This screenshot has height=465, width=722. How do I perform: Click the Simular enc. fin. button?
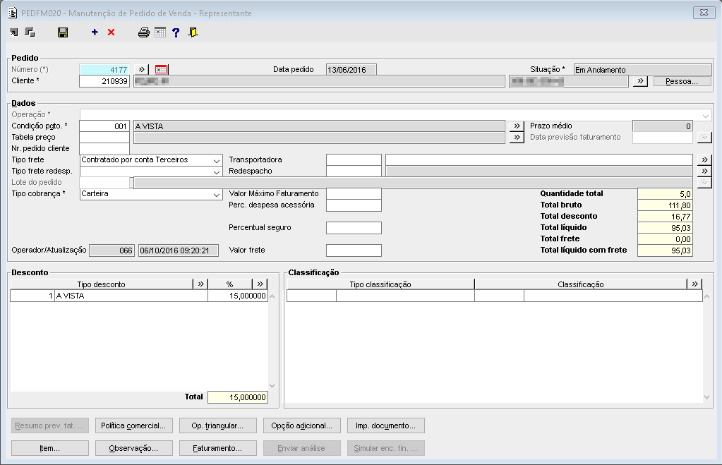click(386, 449)
